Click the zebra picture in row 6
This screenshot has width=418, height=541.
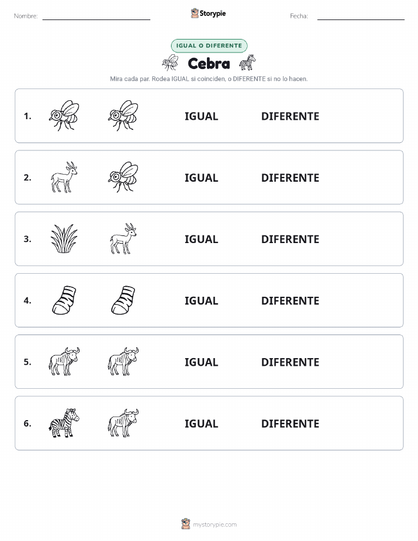click(x=64, y=423)
